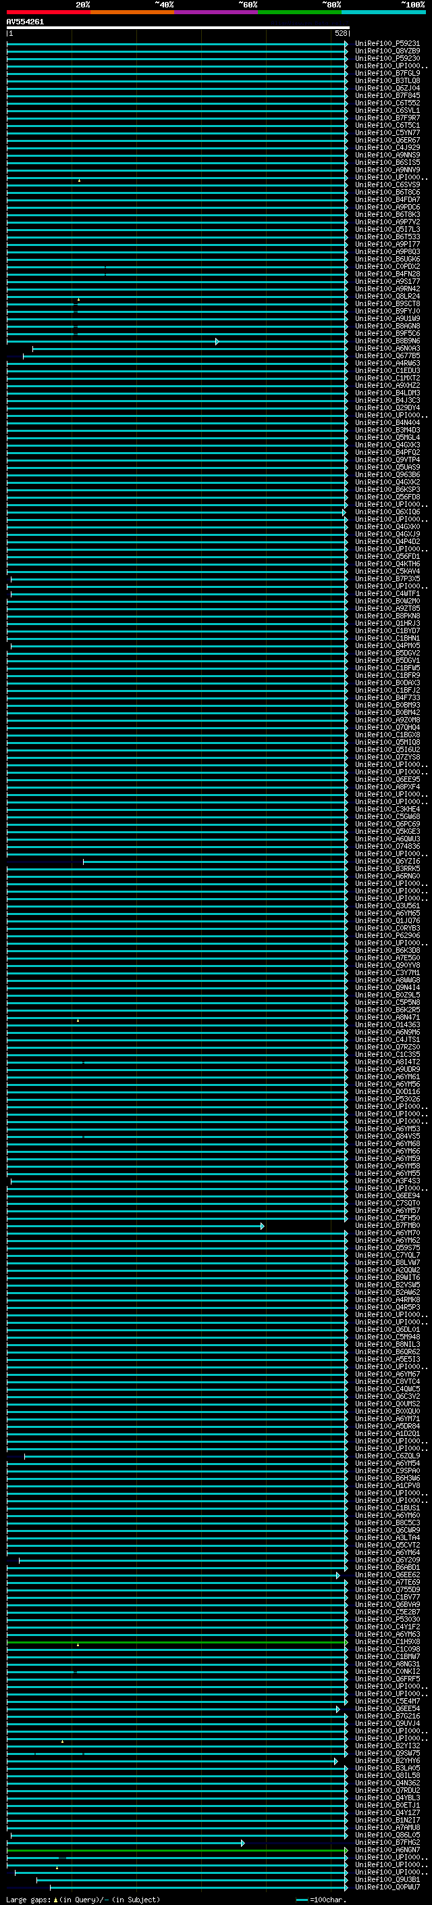This screenshot has width=432, height=1905.
Task: Click label UniRef100_Q9U3B1
Action: (387, 1880)
